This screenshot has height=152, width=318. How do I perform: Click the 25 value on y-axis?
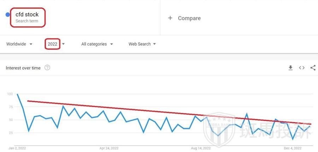(x=11, y=133)
